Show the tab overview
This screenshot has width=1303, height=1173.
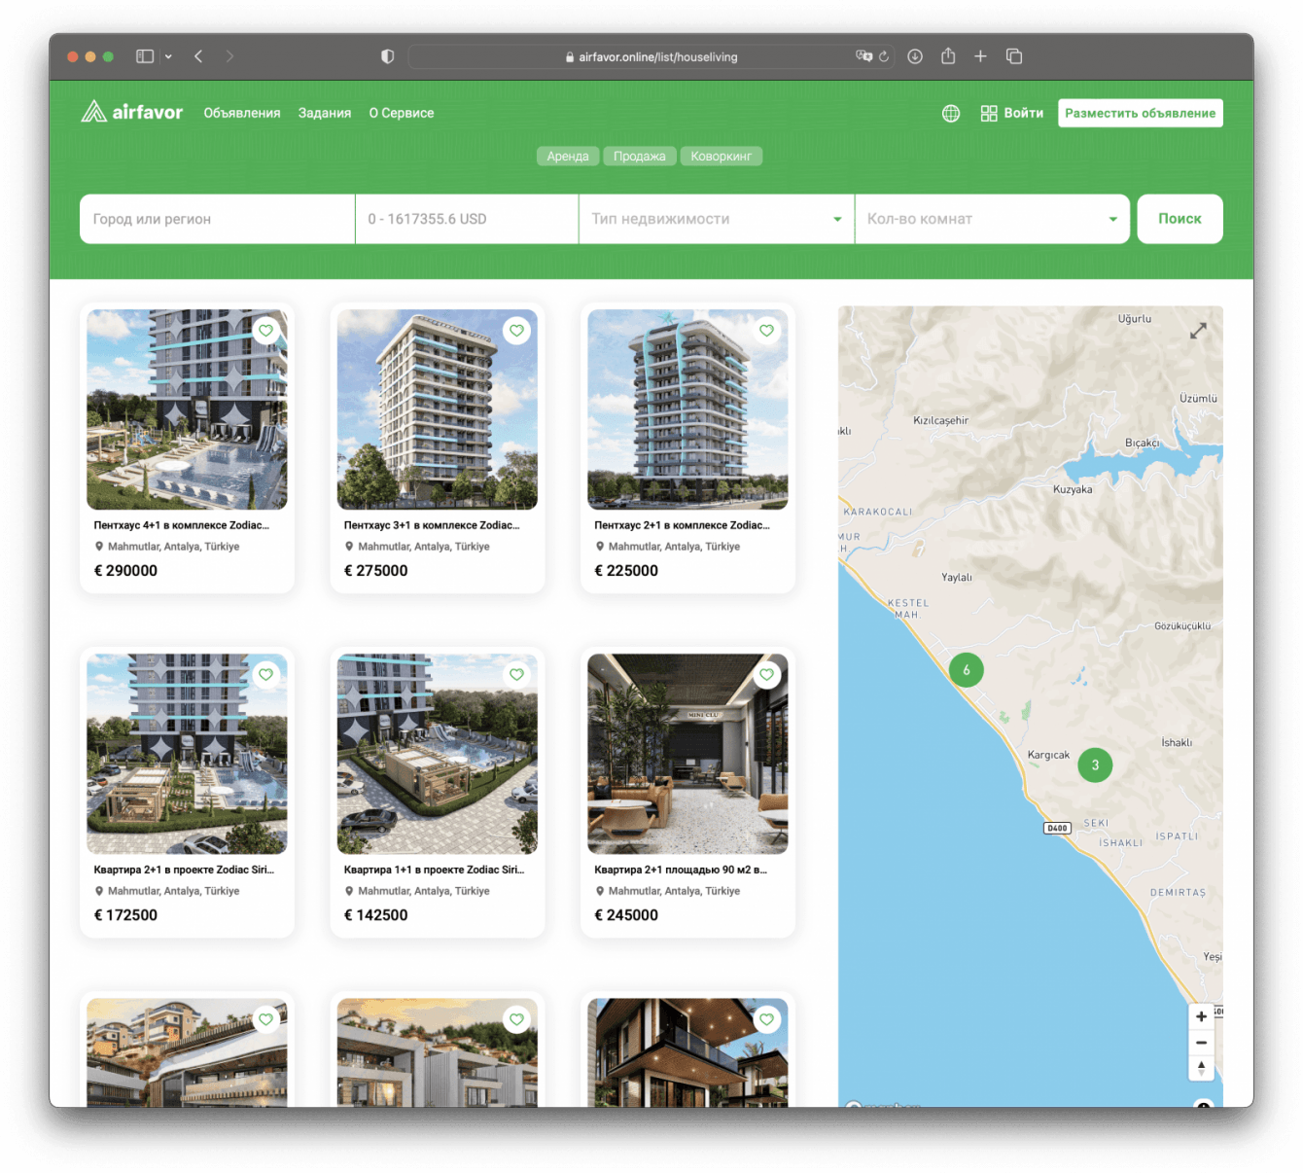[x=1014, y=56]
